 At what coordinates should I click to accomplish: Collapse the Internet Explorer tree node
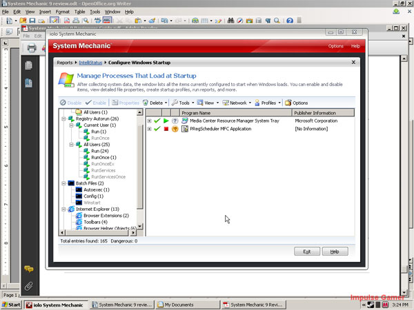(x=63, y=209)
